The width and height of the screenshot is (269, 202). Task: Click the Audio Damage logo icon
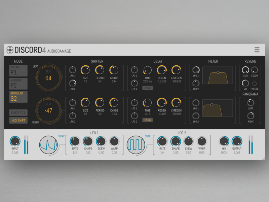pyautogui.click(x=10, y=50)
